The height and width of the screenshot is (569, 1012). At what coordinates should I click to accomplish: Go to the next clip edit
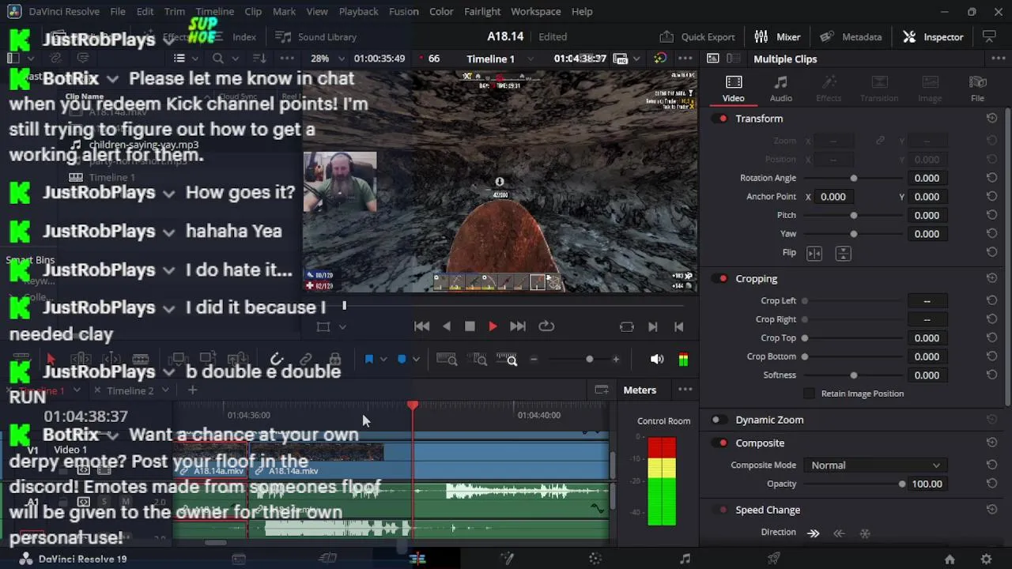coord(652,326)
